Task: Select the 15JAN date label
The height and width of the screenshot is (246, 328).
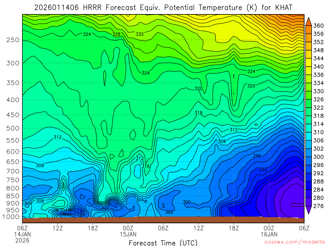Action: [x=128, y=234]
